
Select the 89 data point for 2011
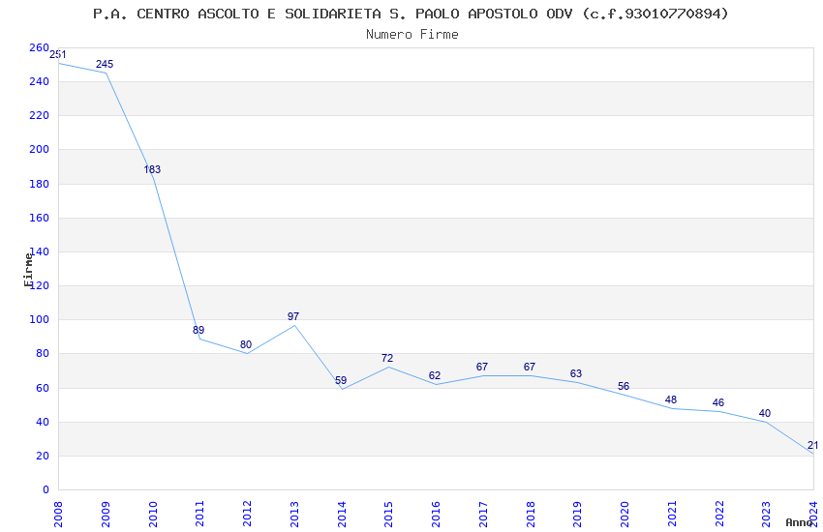[198, 330]
